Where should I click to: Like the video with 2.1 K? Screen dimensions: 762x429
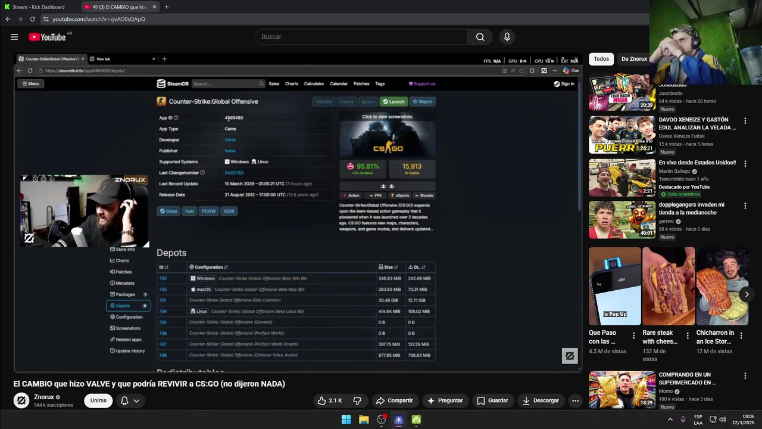coord(329,400)
